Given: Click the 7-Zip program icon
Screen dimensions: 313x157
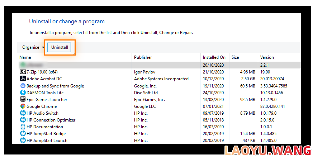Looking at the screenshot, I should pos(23,72).
